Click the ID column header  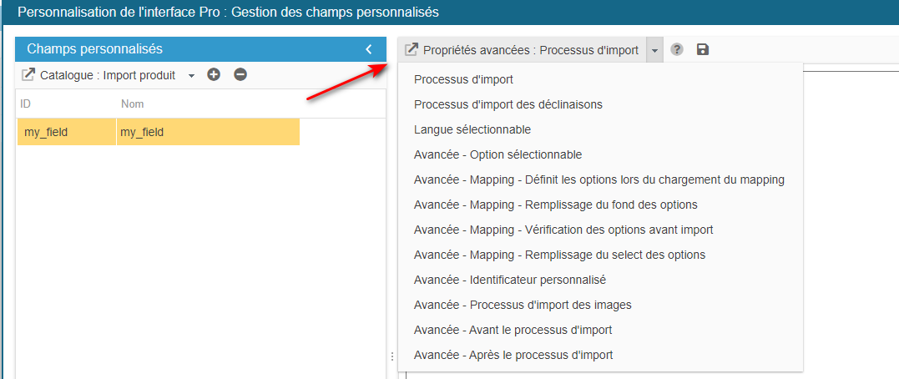point(26,104)
